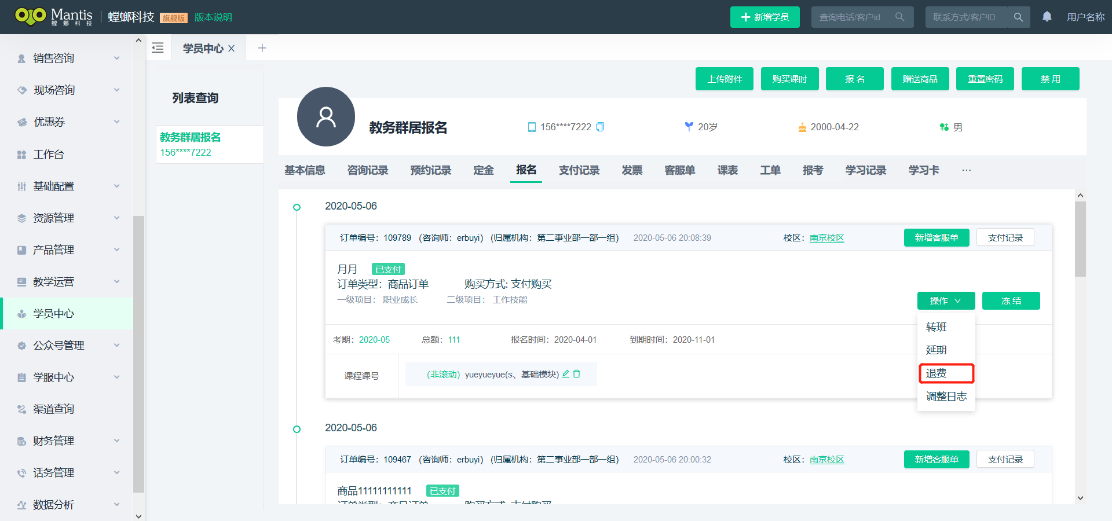Open the 版本说明 link
Screen dimensions: 1112x521
point(213,17)
